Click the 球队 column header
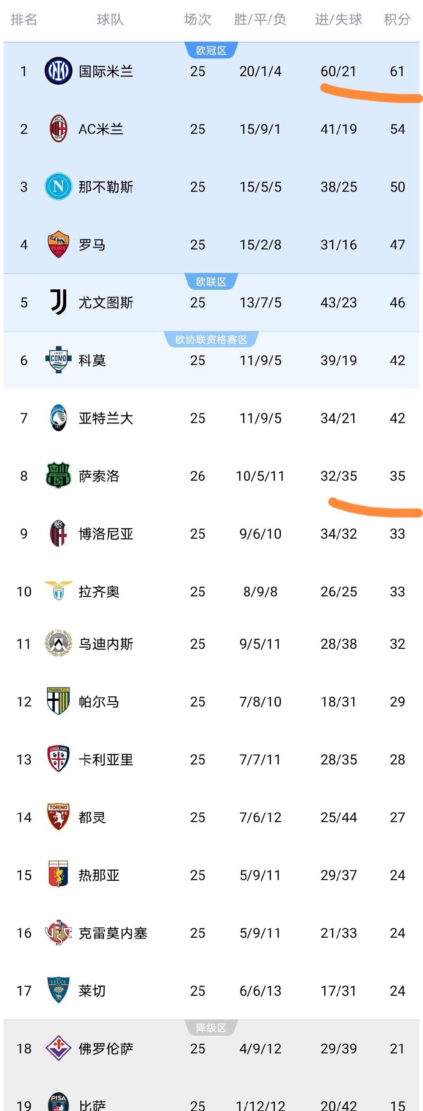The image size is (423, 1111). [110, 20]
